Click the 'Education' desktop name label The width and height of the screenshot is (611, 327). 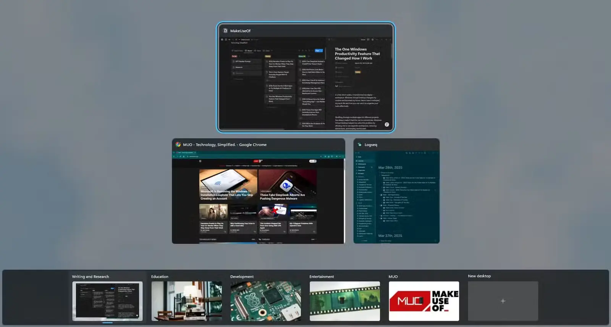(160, 277)
